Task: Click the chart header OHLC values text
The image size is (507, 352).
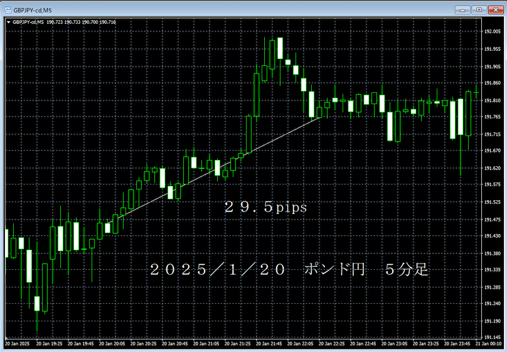Action: point(81,22)
